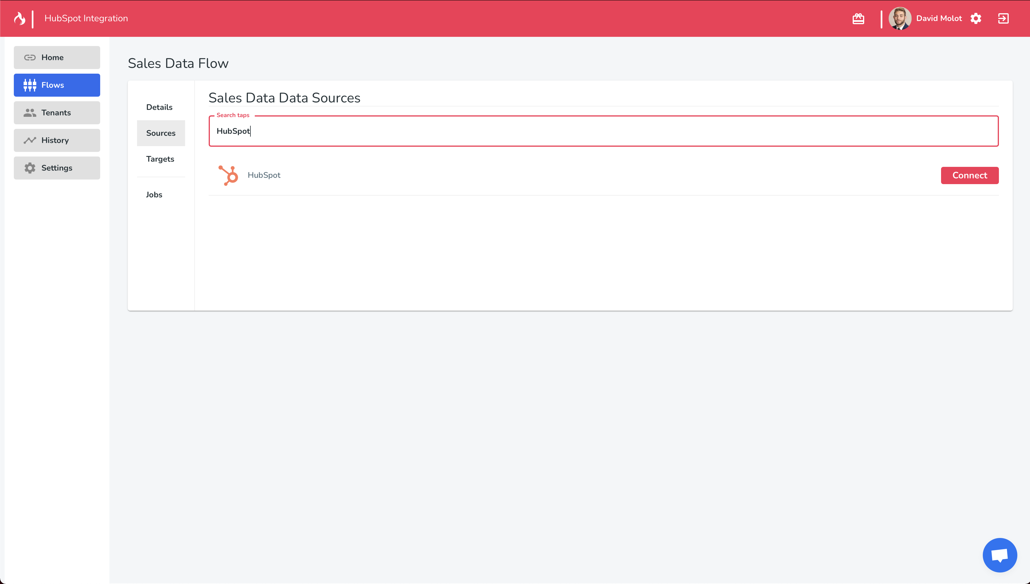Select Flows in the sidebar
This screenshot has height=584, width=1030.
tap(57, 85)
